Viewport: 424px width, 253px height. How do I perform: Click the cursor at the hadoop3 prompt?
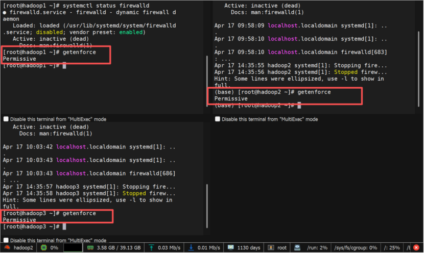pyautogui.click(x=64, y=226)
